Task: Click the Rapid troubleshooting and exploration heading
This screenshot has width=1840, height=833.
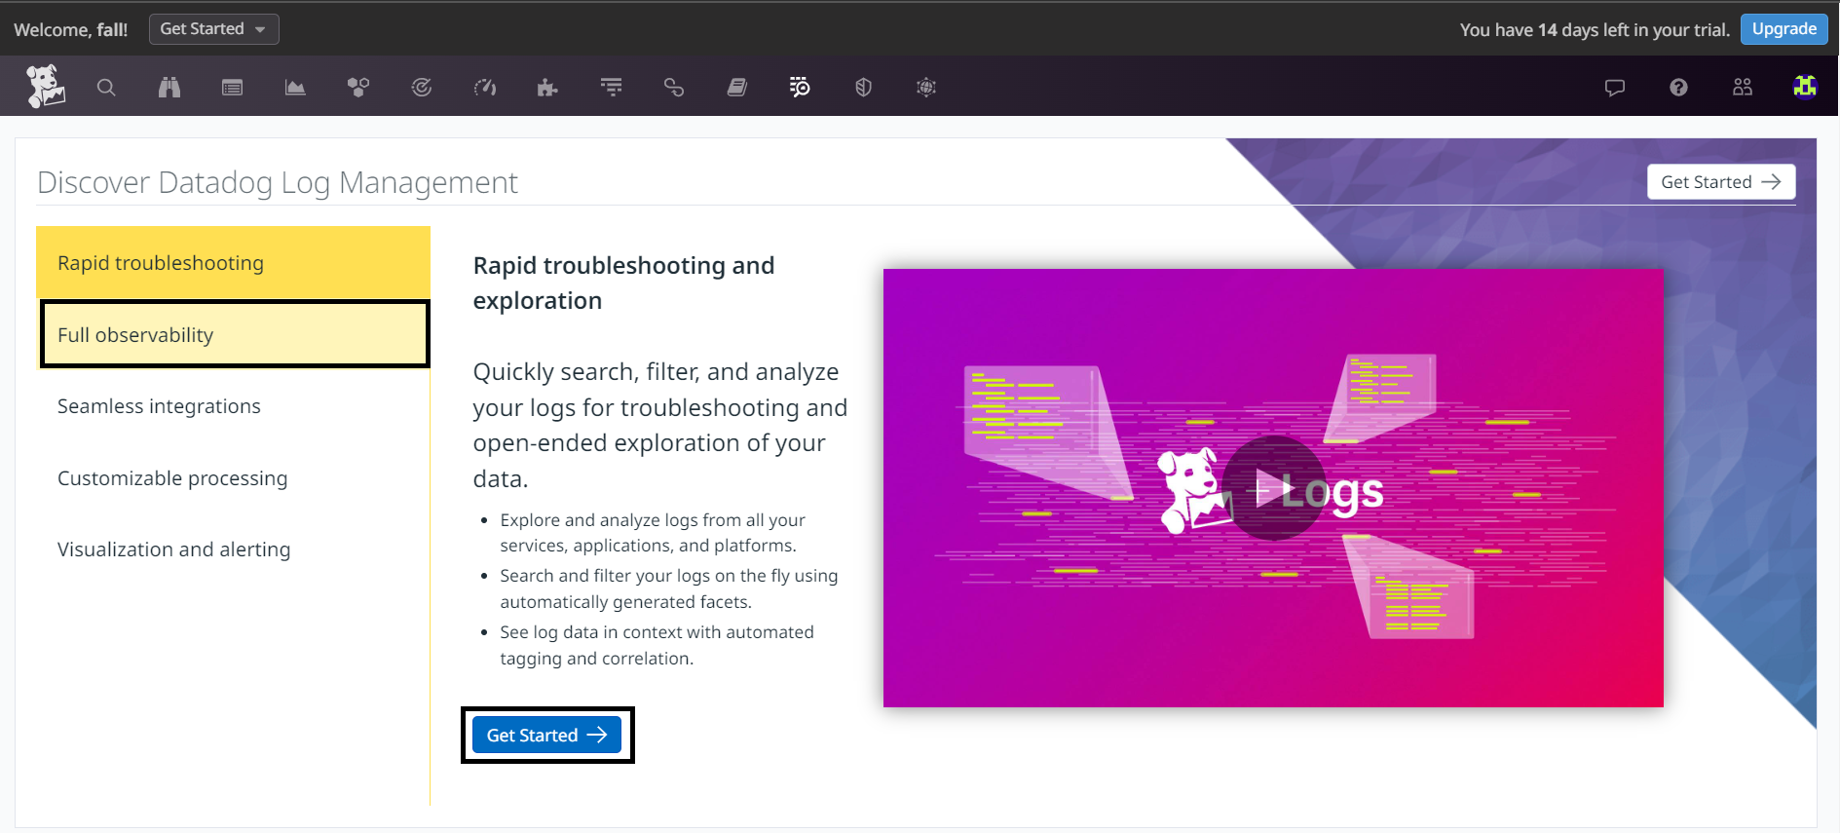Action: pyautogui.click(x=624, y=283)
